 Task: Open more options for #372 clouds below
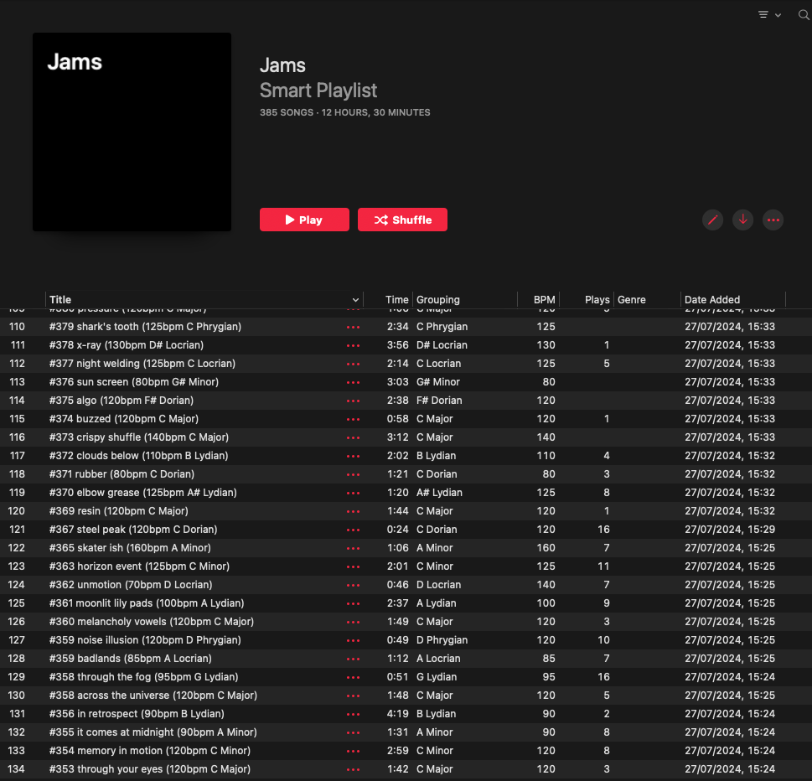353,455
